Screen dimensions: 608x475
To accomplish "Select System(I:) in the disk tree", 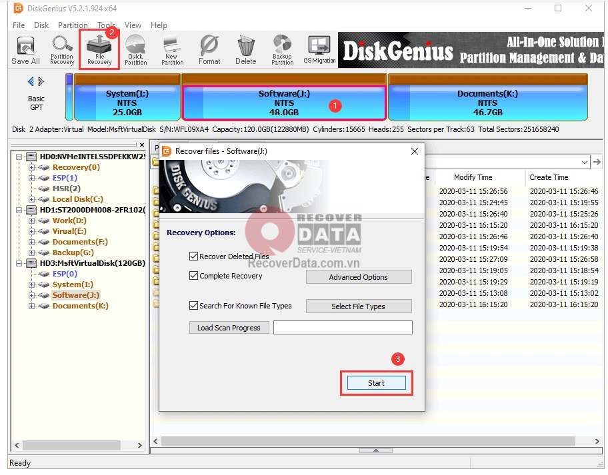I will coord(73,284).
